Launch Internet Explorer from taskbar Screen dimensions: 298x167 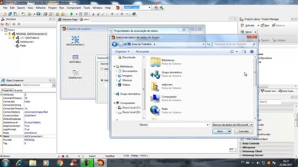click(19, 163)
